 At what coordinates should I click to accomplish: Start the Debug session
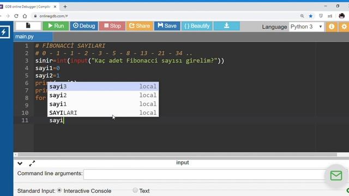[x=84, y=26]
